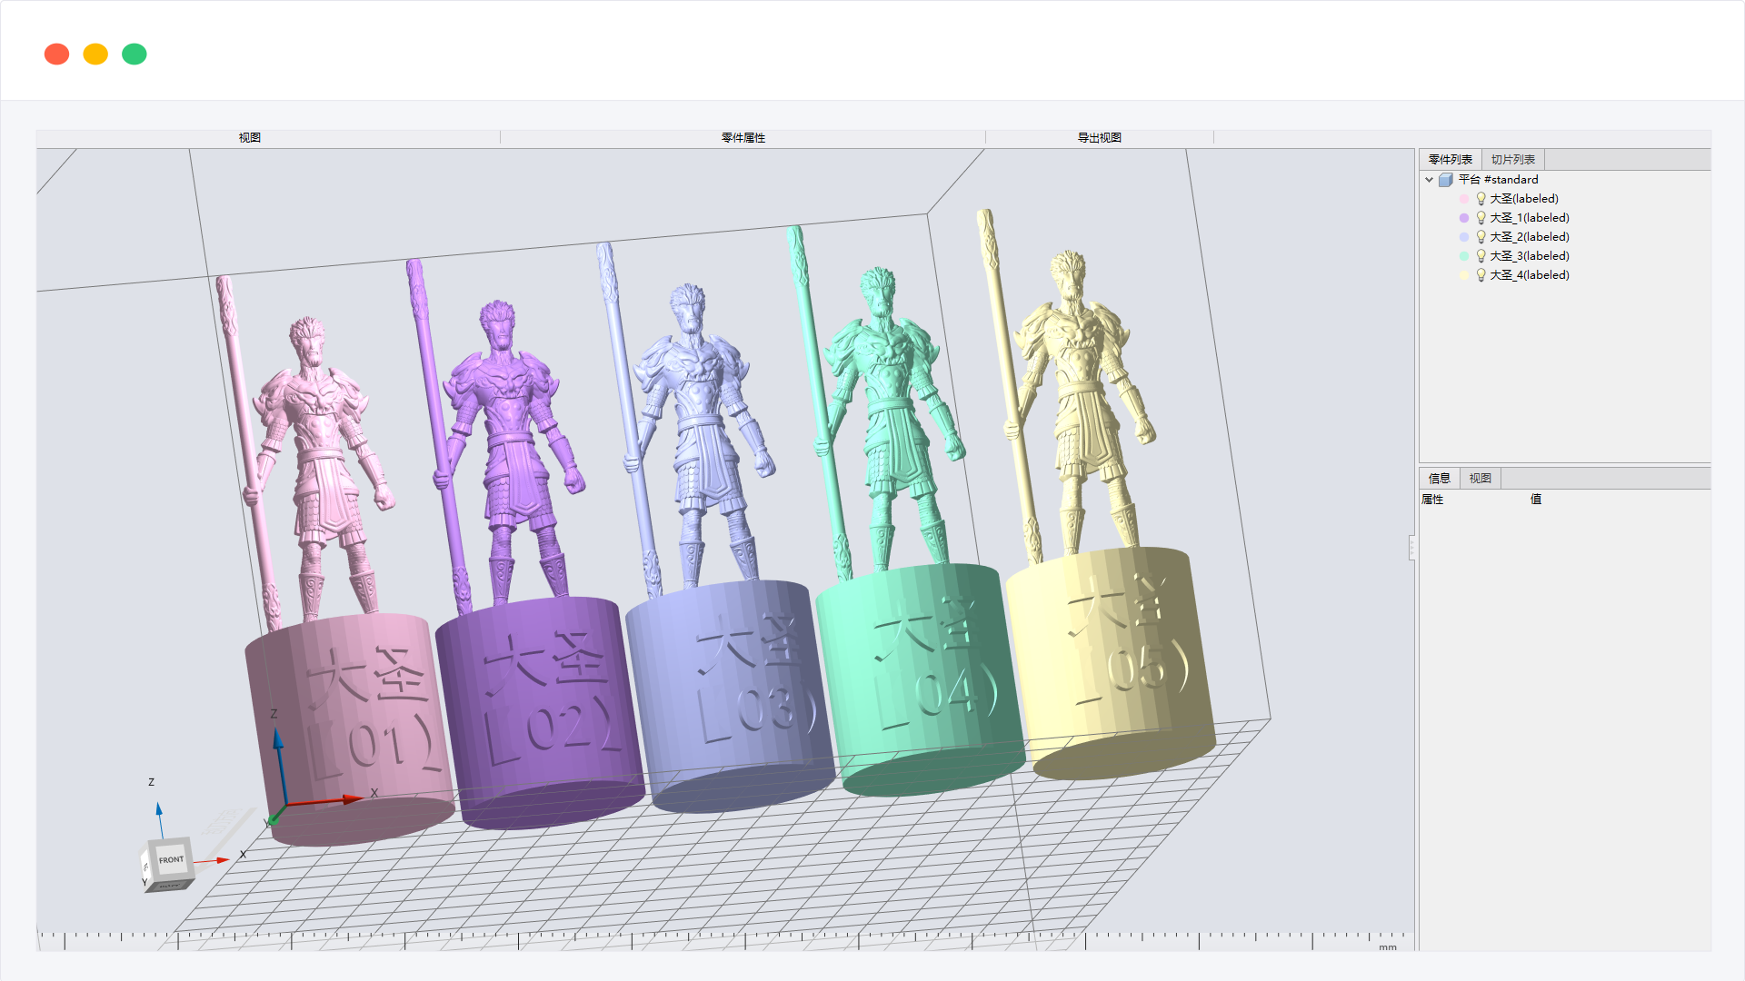Screen dimensions: 1745x981
Task: Toggle visibility bulb for 大圣_1(labeled)
Action: click(1481, 217)
